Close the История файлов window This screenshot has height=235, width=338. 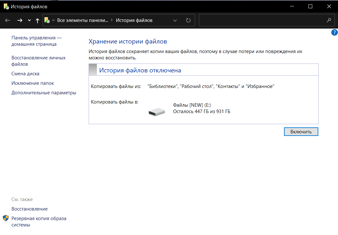coord(329,6)
